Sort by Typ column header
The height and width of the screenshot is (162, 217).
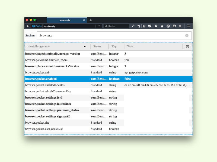tap(116, 46)
